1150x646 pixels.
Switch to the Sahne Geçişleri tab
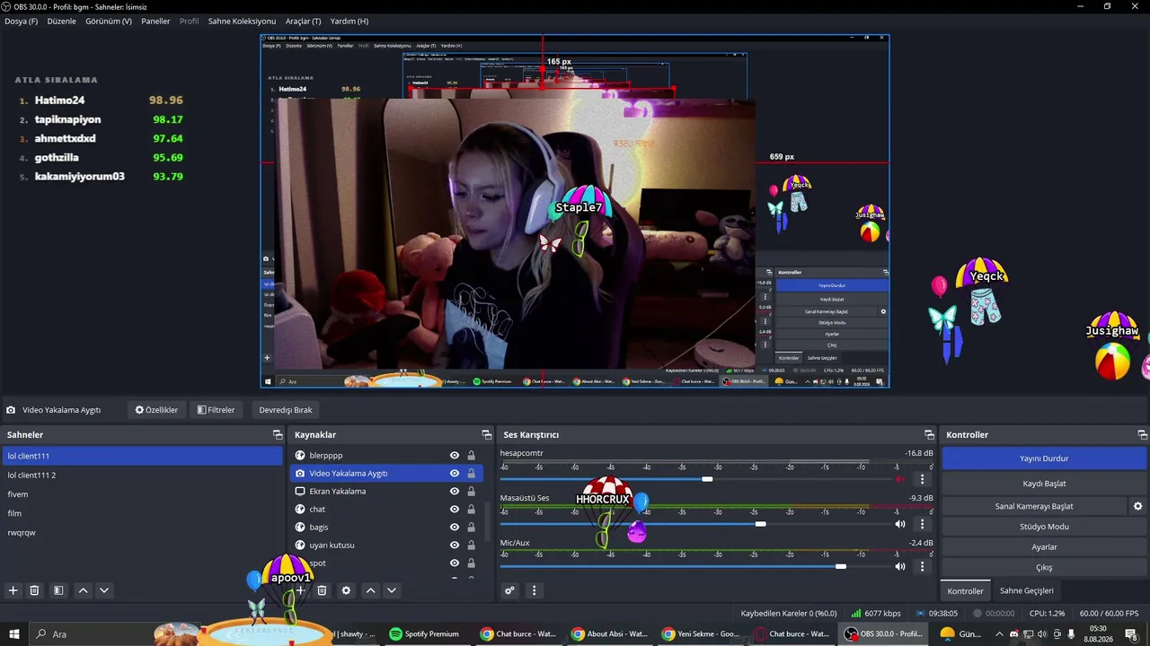coord(1027,590)
